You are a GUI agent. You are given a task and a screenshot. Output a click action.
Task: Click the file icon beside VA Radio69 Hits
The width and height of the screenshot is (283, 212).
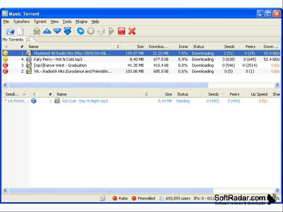[x=28, y=71]
